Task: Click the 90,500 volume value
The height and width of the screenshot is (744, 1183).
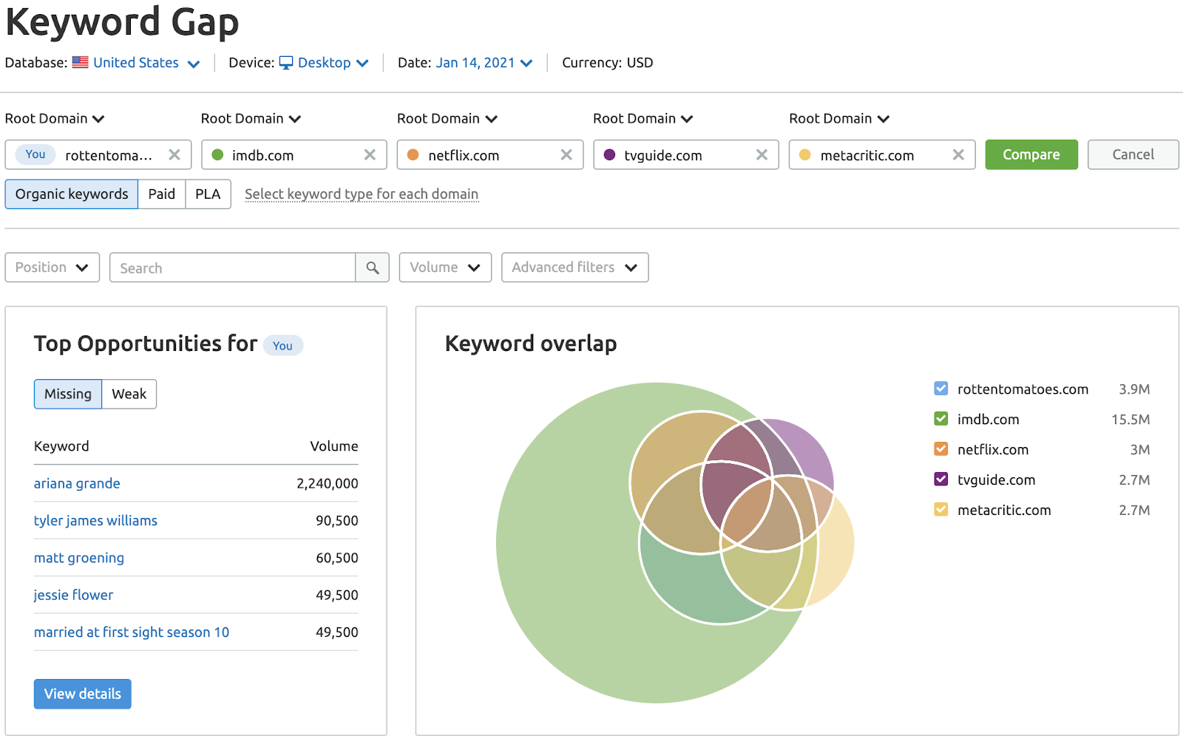Action: tap(337, 520)
